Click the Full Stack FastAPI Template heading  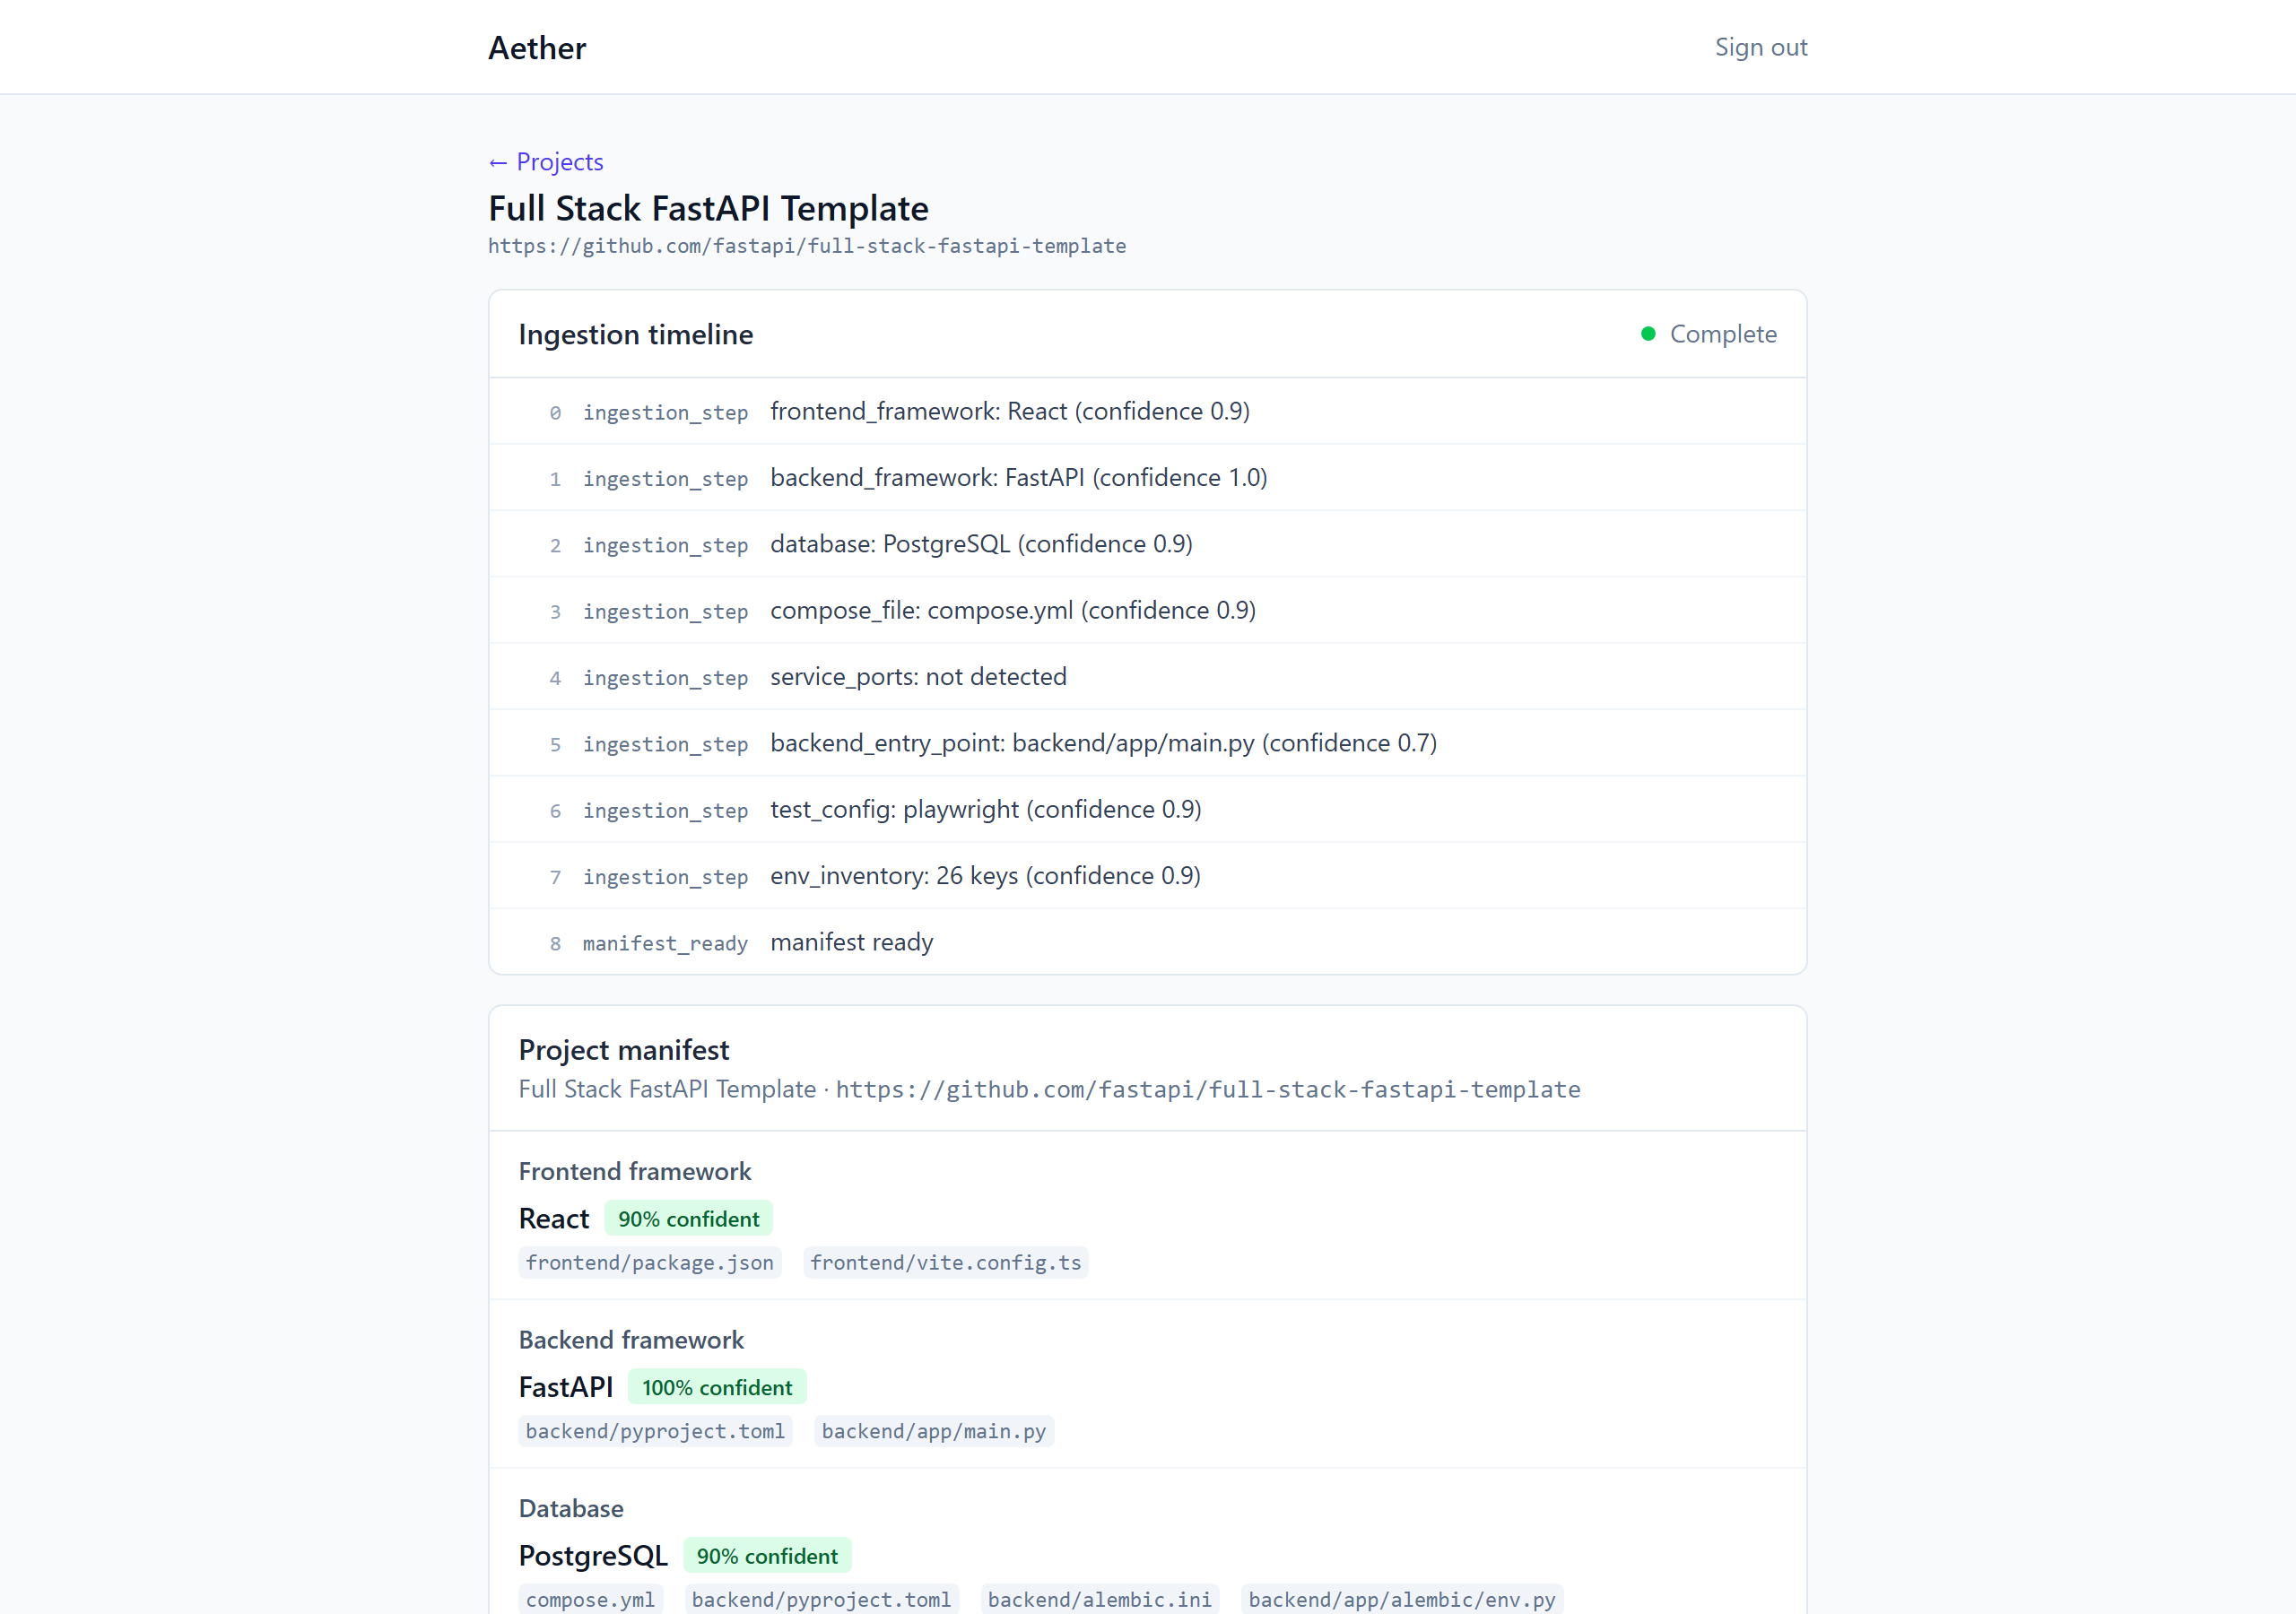click(x=708, y=208)
